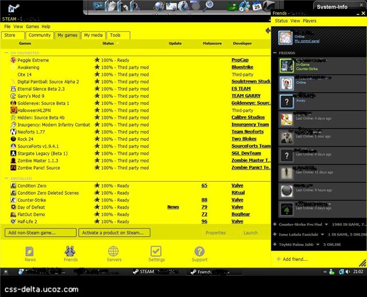Select the Zombie Panic! Source row
Viewport: 367px width, 297px height.
tap(136, 168)
